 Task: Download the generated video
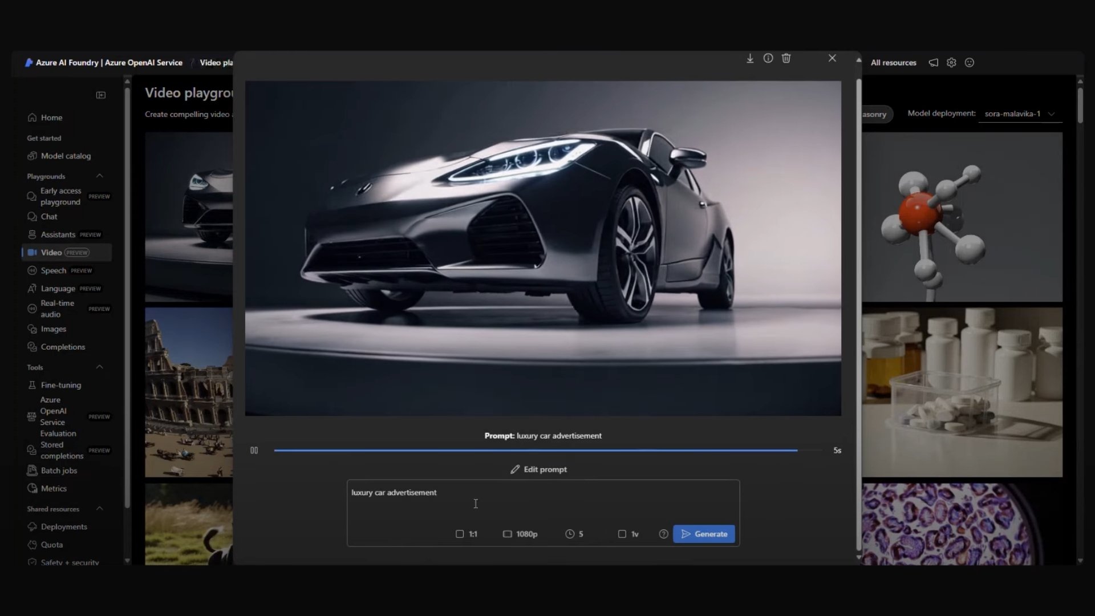click(x=750, y=58)
